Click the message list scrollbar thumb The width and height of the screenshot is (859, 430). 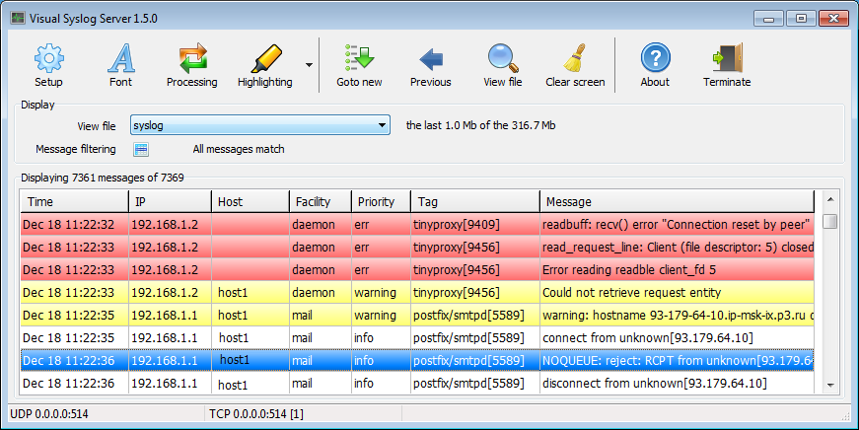click(x=830, y=221)
